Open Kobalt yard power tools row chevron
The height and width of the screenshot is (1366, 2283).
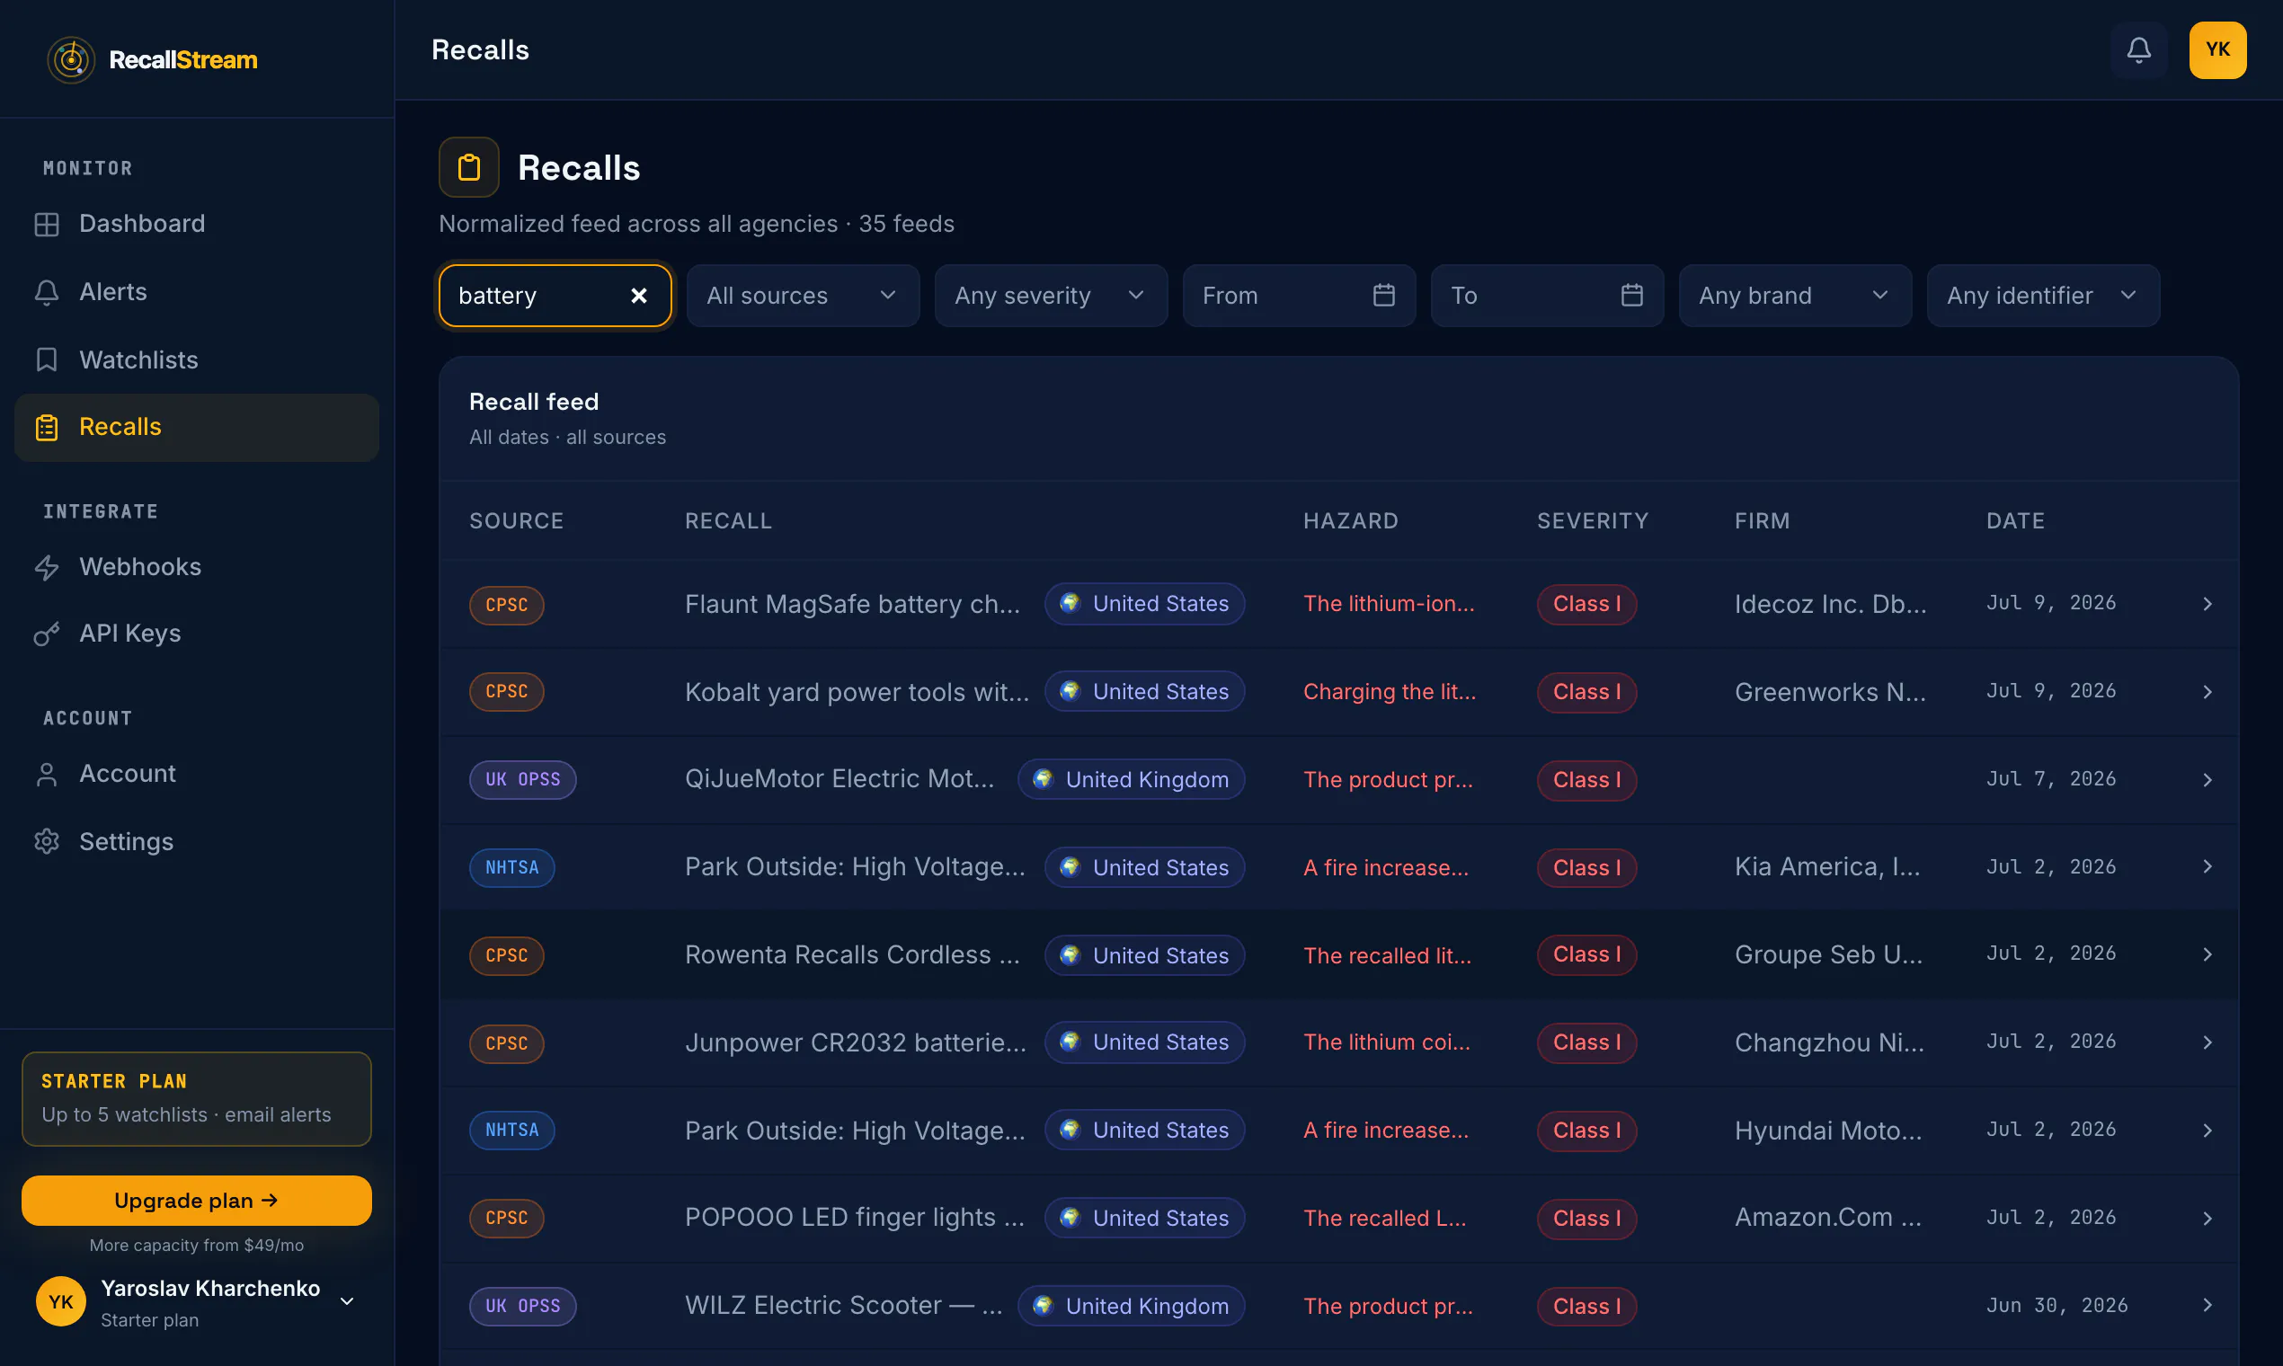coord(2207,692)
